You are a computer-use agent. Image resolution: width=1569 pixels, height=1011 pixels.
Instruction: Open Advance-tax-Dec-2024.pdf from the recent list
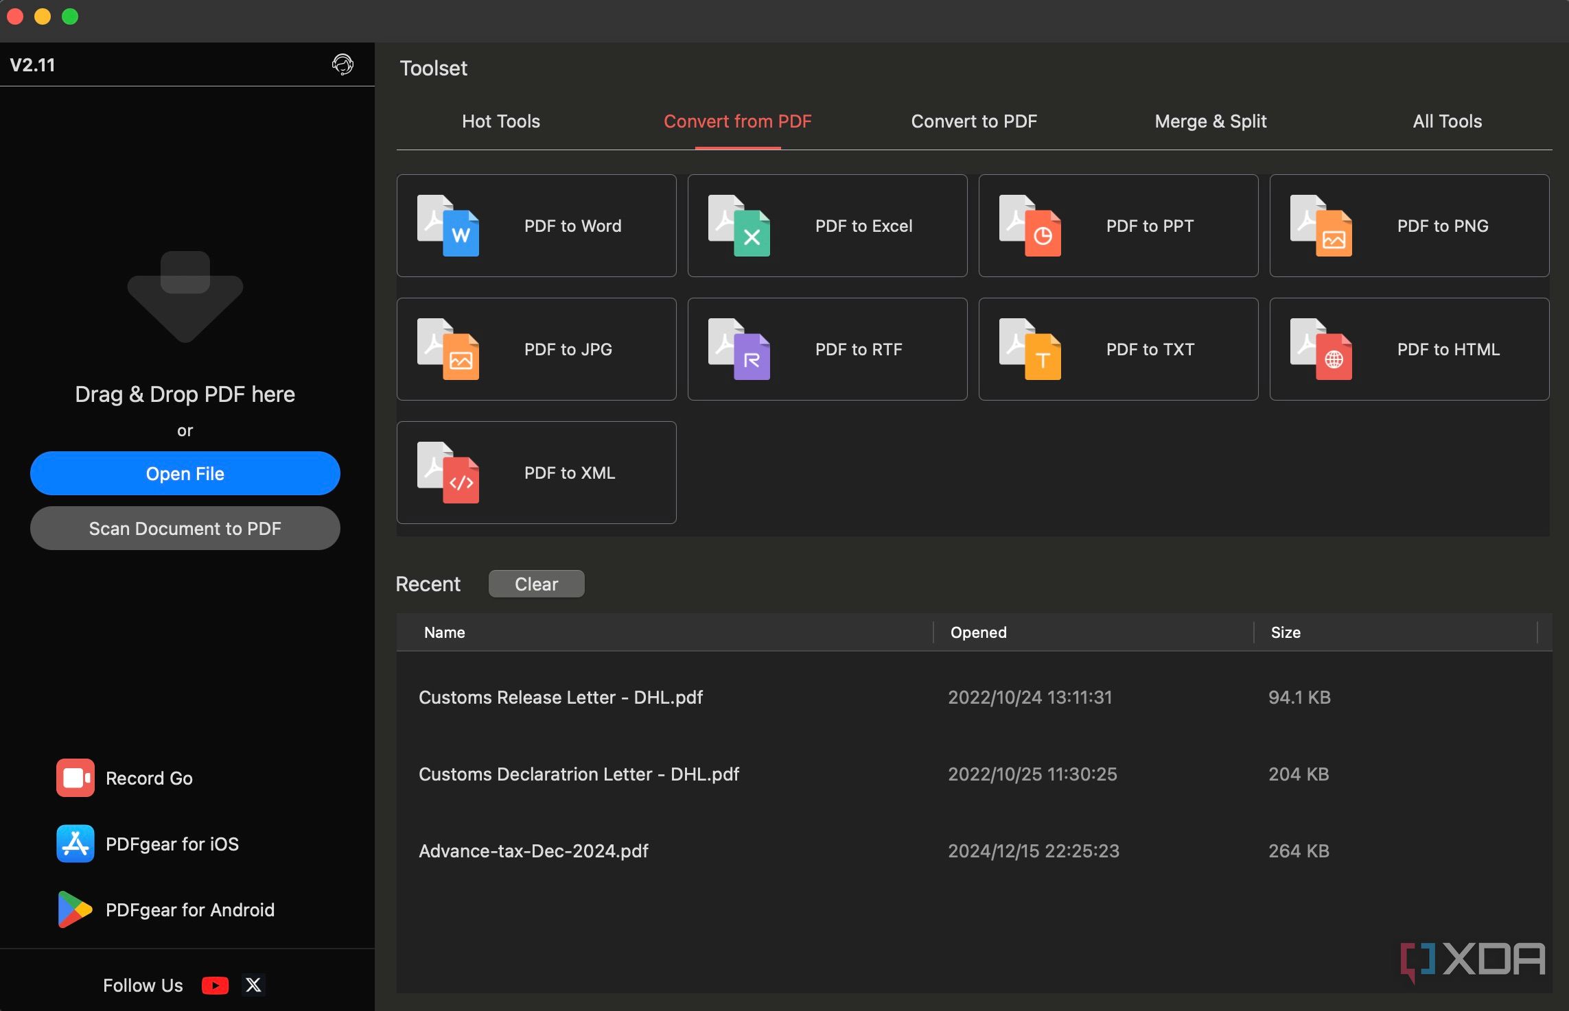533,851
